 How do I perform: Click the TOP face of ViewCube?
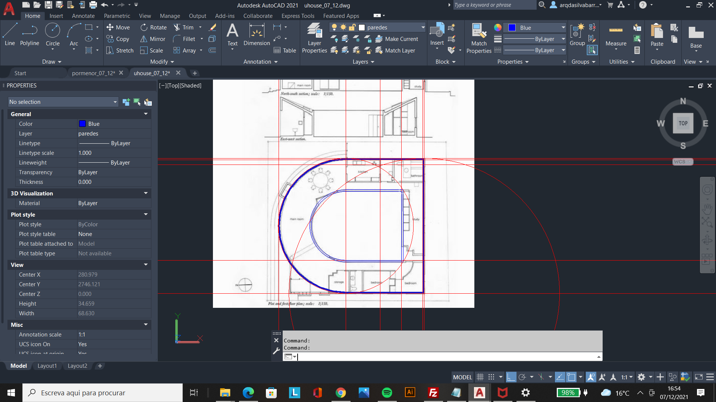683,123
